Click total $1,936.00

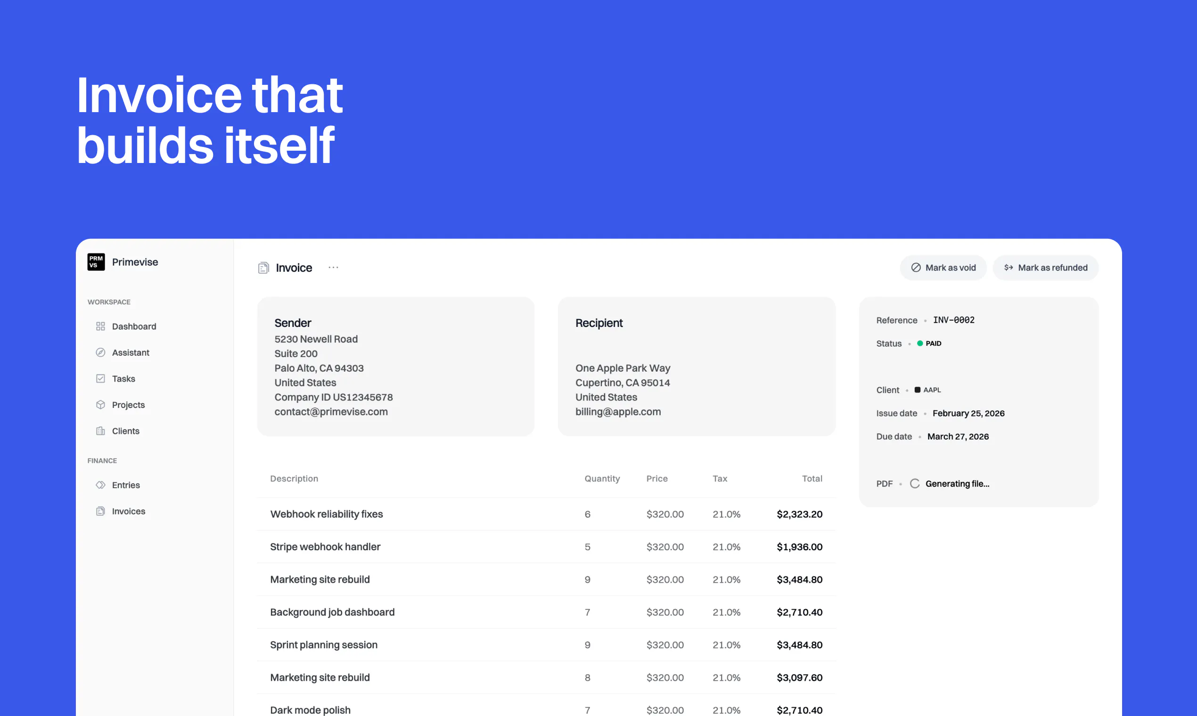point(799,546)
